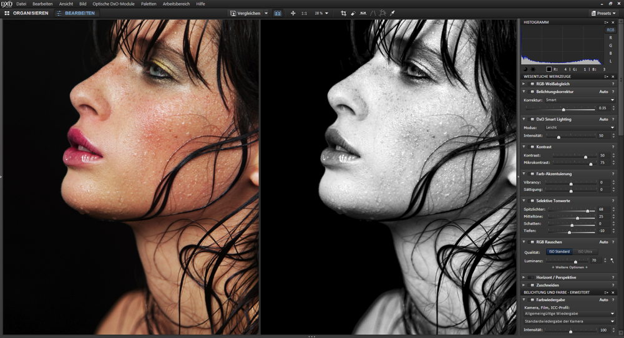Switch to the Organisieren tab
Viewport: 624px width, 338px height.
(26, 13)
